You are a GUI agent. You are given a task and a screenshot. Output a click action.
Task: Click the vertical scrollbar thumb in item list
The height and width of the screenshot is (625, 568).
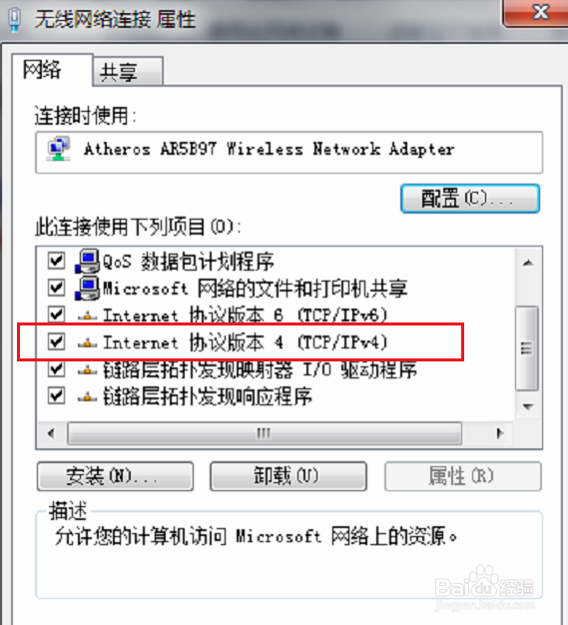[x=527, y=348]
